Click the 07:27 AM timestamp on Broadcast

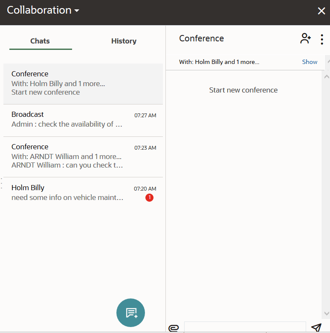pos(145,115)
